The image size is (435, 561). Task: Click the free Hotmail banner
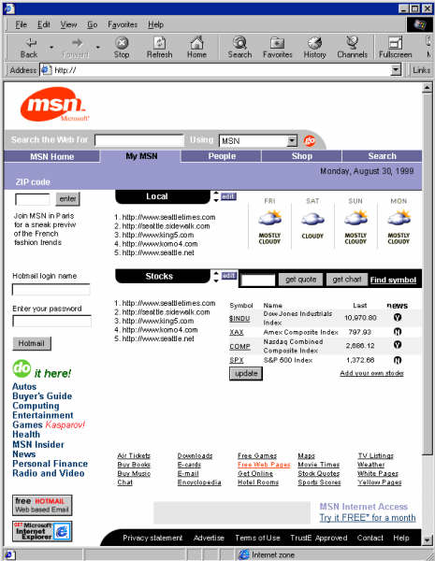click(42, 505)
